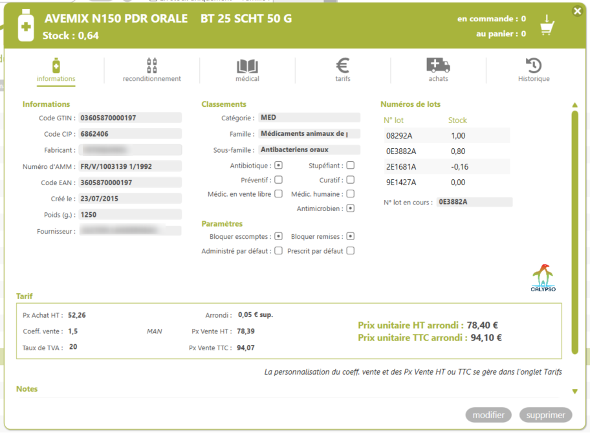Open the tarifs euro icon
590x433 pixels.
point(343,65)
